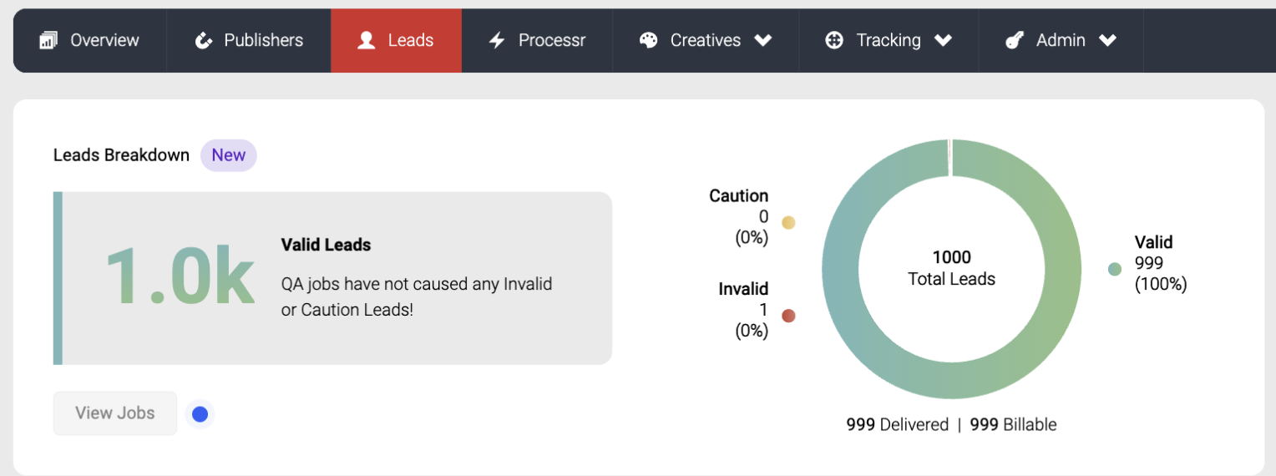The width and height of the screenshot is (1276, 476).
Task: Click the Publishers magnet icon
Action: coord(204,40)
